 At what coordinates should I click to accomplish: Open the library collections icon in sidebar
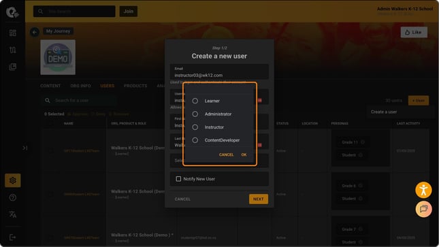point(13,67)
